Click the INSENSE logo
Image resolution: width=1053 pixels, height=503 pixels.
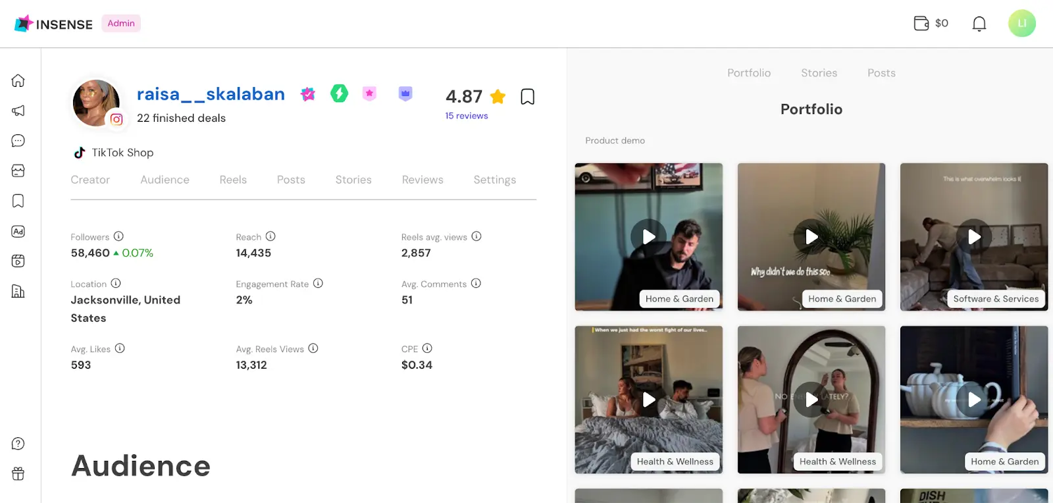click(53, 24)
